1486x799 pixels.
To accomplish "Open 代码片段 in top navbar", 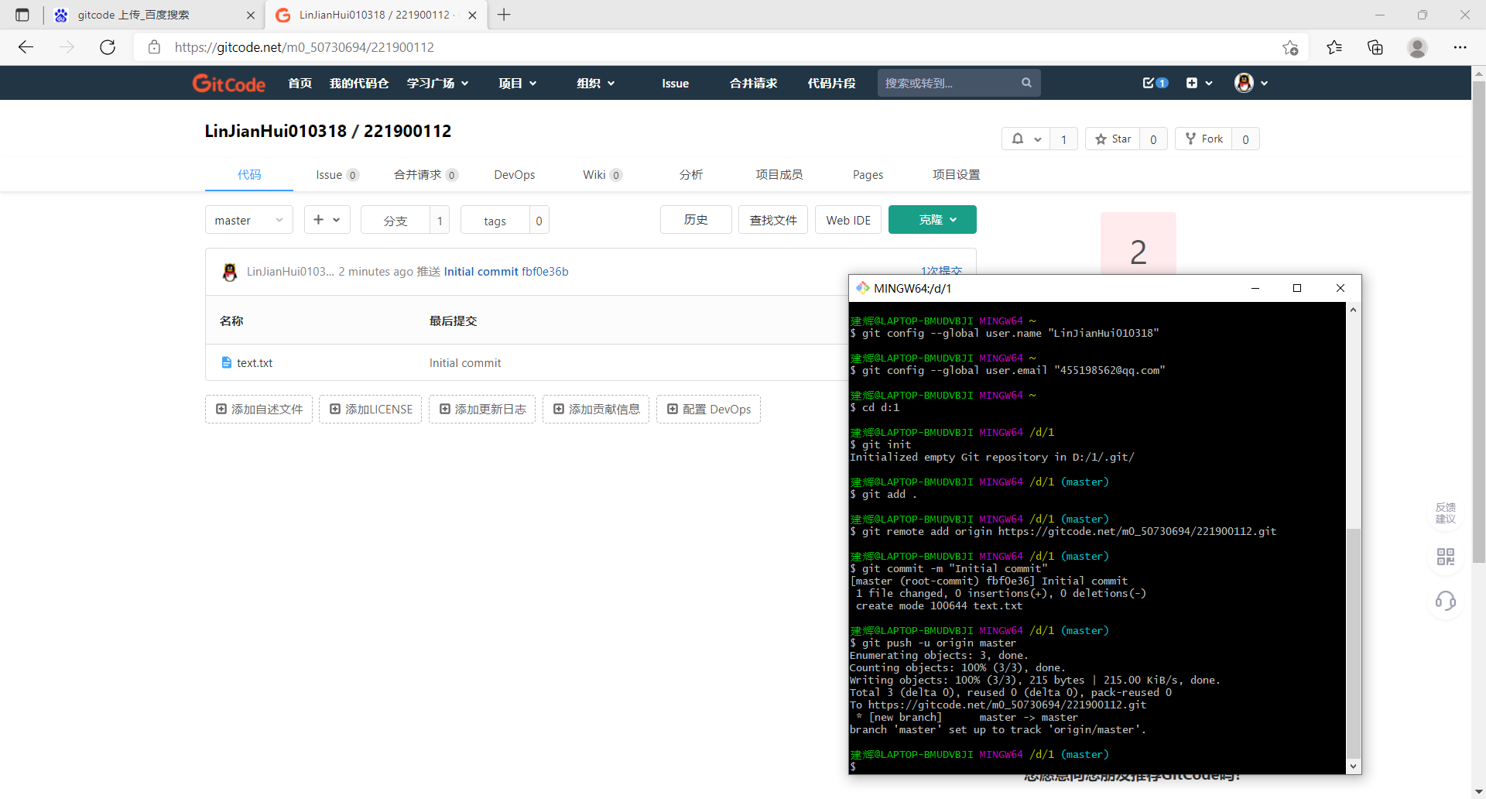I will [x=831, y=83].
